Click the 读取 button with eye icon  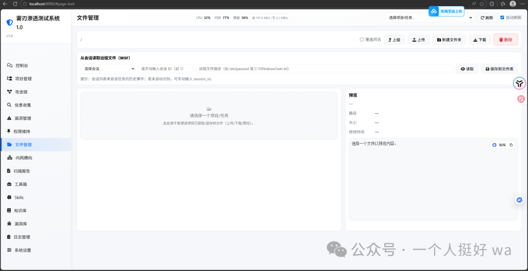click(x=467, y=68)
